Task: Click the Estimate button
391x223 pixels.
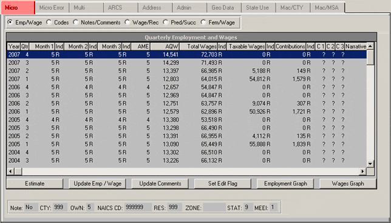Action: point(35,184)
